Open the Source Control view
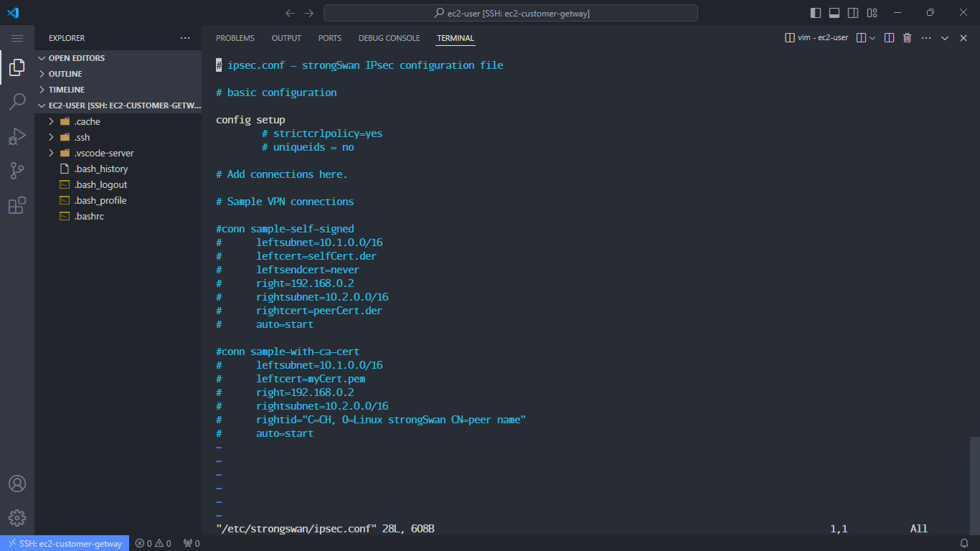Viewport: 980px width, 551px height. tap(17, 171)
